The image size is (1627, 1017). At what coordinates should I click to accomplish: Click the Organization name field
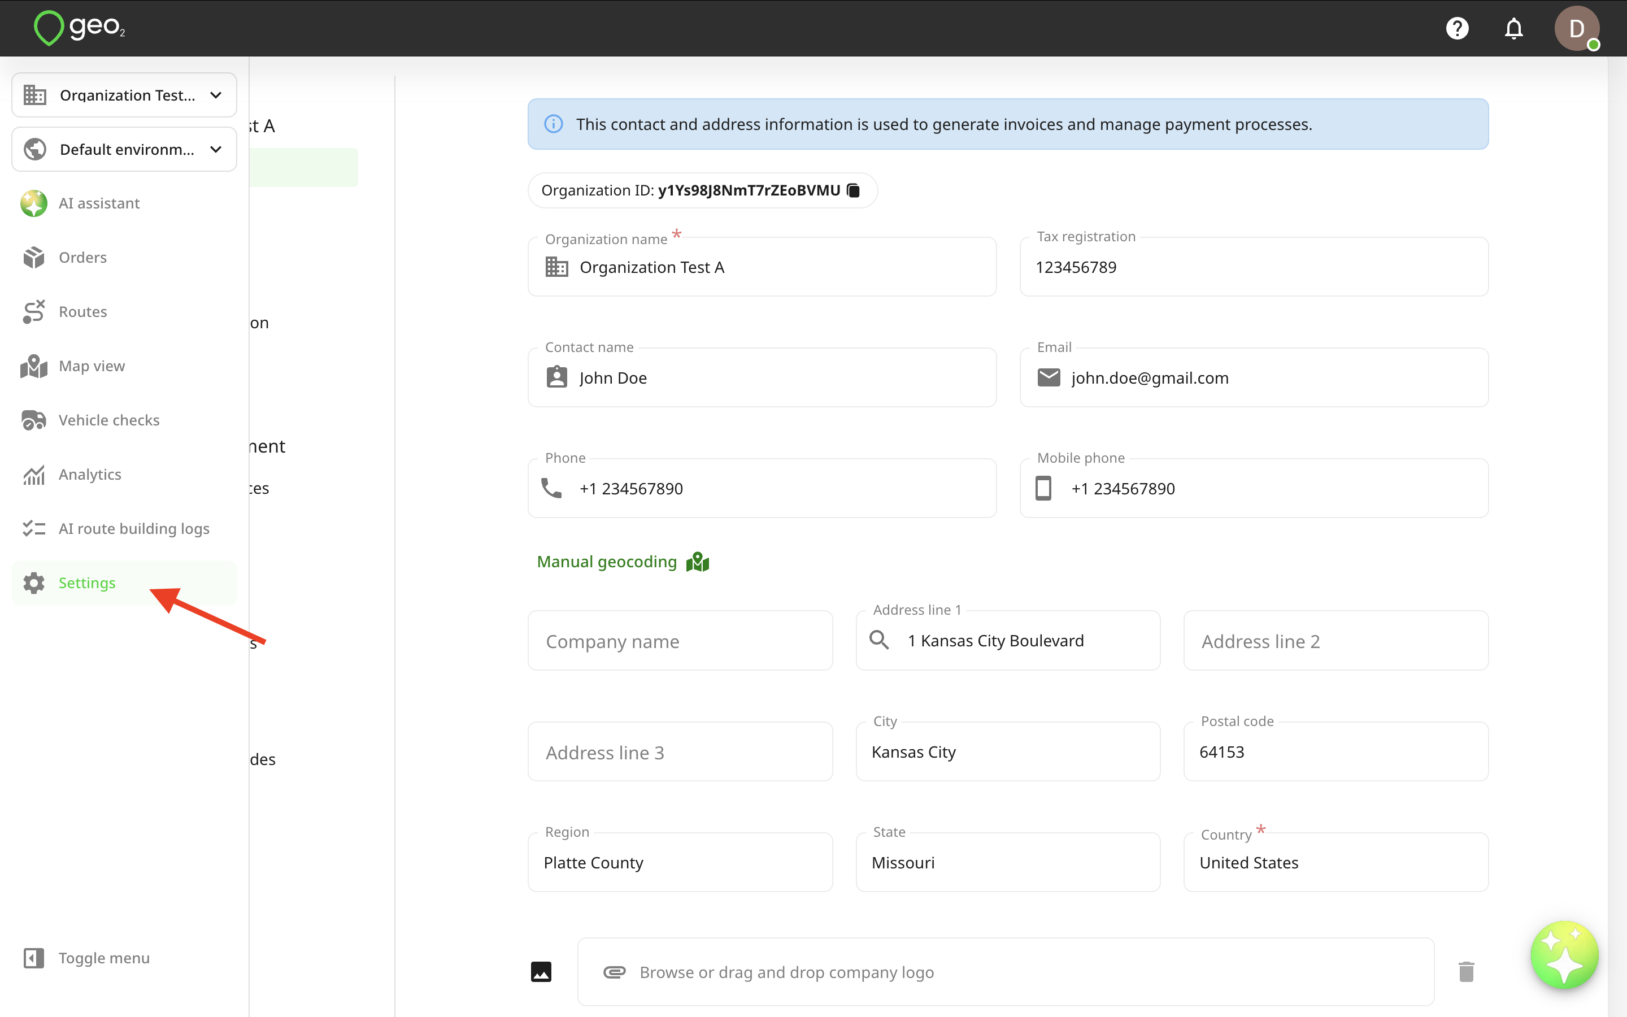tap(763, 267)
